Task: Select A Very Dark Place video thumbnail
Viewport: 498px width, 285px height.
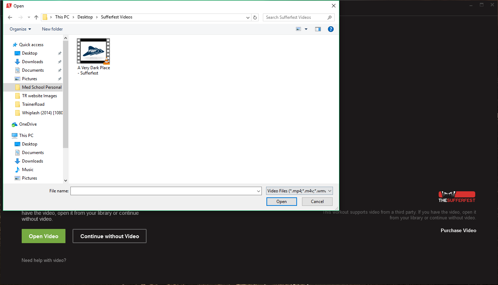Action: 94,51
